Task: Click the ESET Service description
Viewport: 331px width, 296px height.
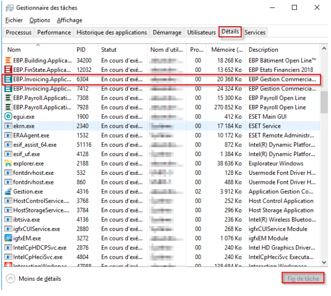Action: (265, 126)
